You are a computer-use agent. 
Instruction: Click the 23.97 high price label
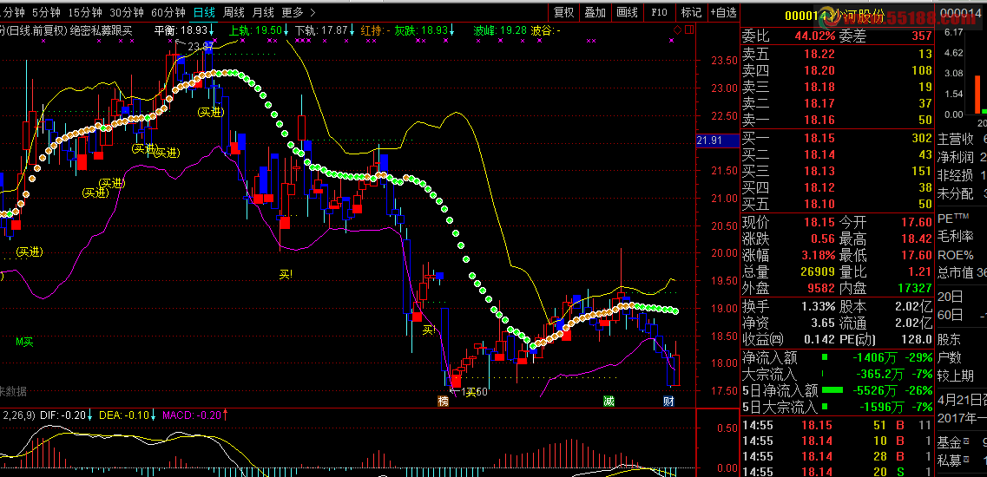201,46
